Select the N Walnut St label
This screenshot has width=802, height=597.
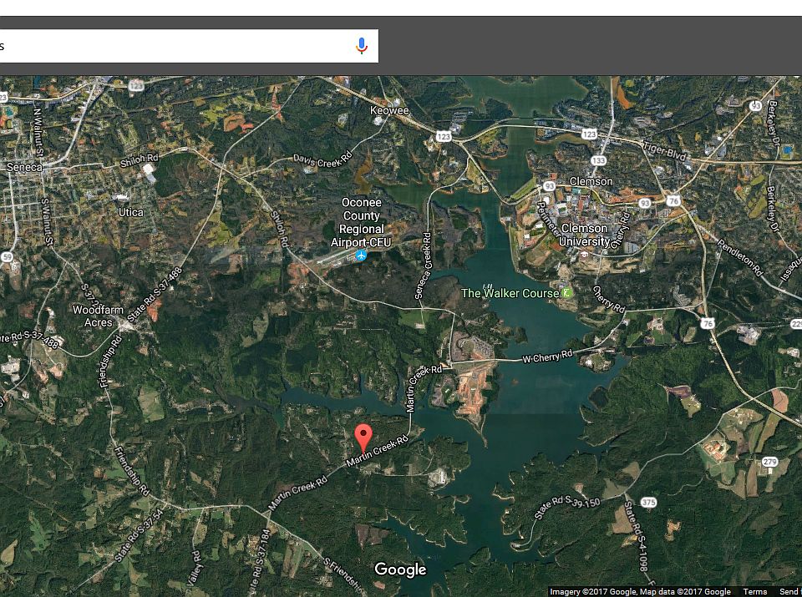38,131
